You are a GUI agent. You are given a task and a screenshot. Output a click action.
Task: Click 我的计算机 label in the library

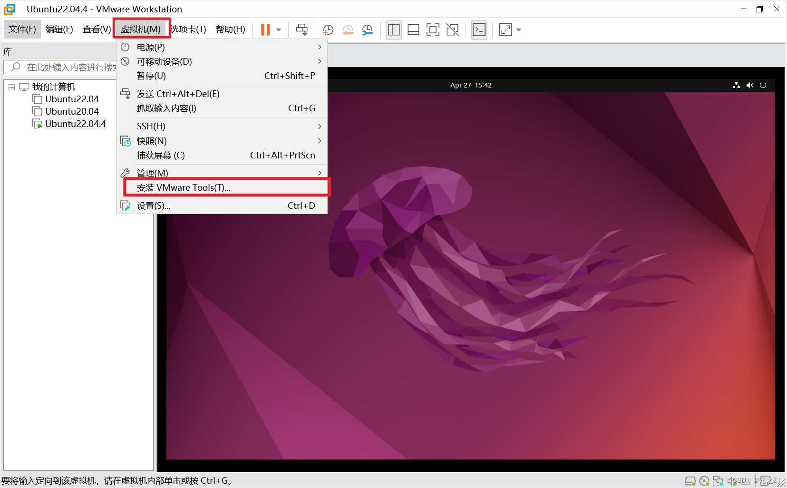[54, 87]
